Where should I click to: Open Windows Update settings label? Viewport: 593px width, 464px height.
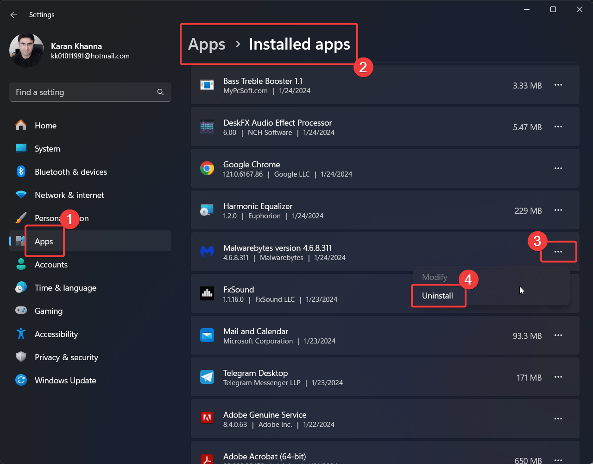coord(65,381)
